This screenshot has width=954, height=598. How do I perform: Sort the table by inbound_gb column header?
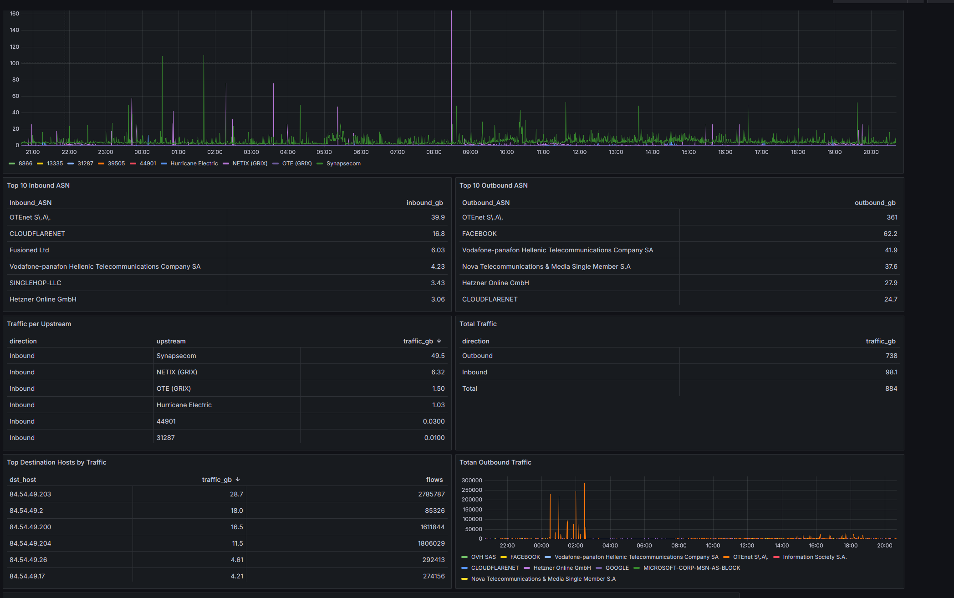point(424,203)
